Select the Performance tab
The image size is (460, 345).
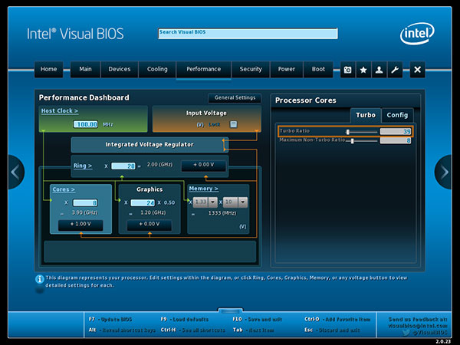pos(204,69)
